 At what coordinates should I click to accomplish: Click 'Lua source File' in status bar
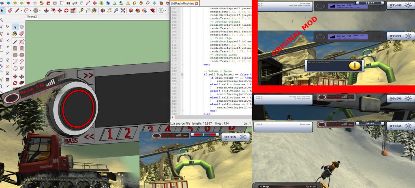click(x=180, y=123)
